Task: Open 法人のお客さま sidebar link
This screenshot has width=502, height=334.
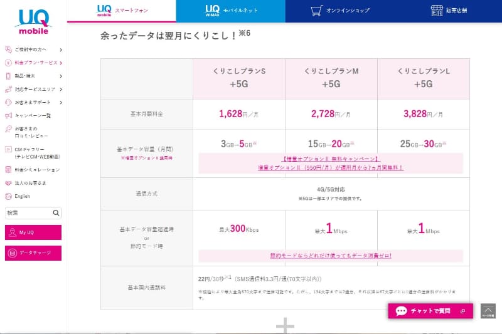Action: (x=26, y=183)
